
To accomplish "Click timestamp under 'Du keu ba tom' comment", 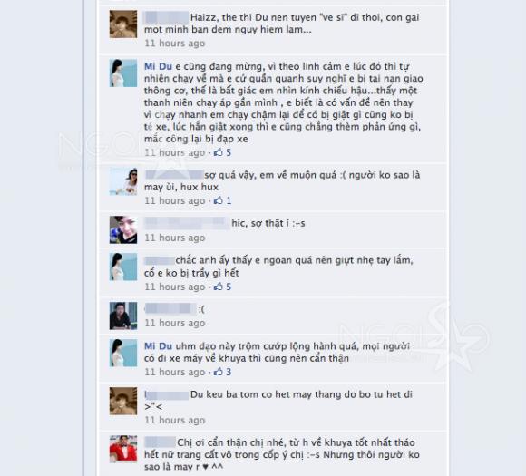I will coord(175,421).
